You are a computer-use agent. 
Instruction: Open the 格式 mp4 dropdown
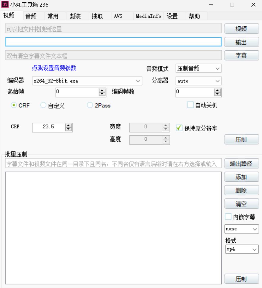click(x=242, y=249)
